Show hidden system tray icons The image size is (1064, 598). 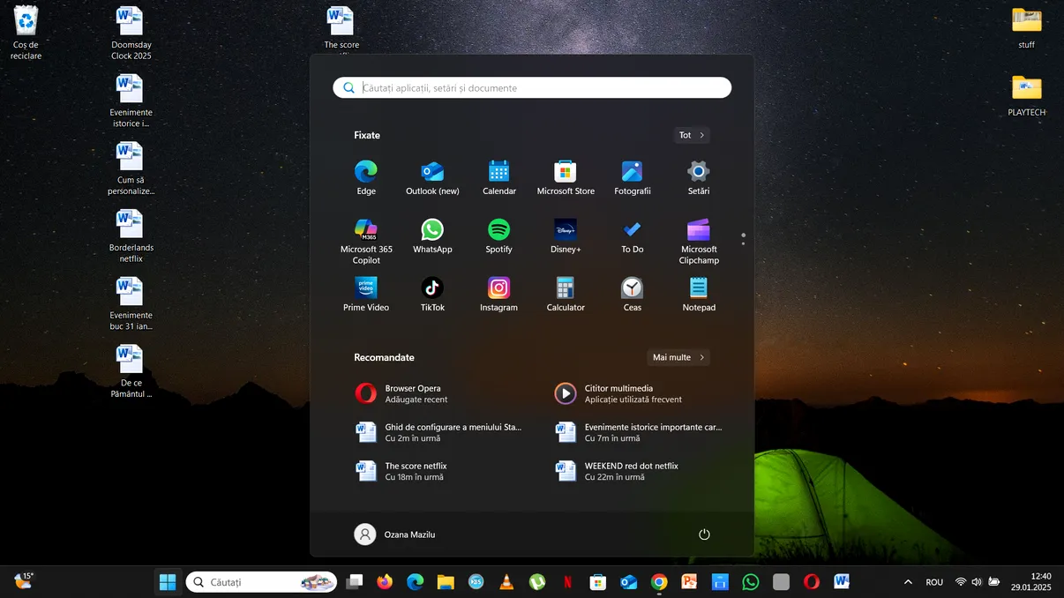(908, 581)
